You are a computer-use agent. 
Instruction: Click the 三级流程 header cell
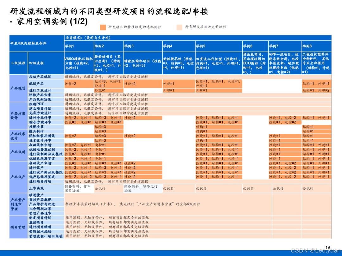[x=19, y=63]
